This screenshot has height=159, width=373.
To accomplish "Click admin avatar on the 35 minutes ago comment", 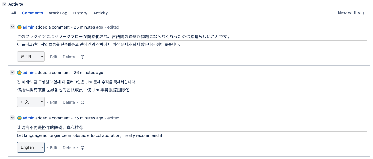I will (19, 118).
